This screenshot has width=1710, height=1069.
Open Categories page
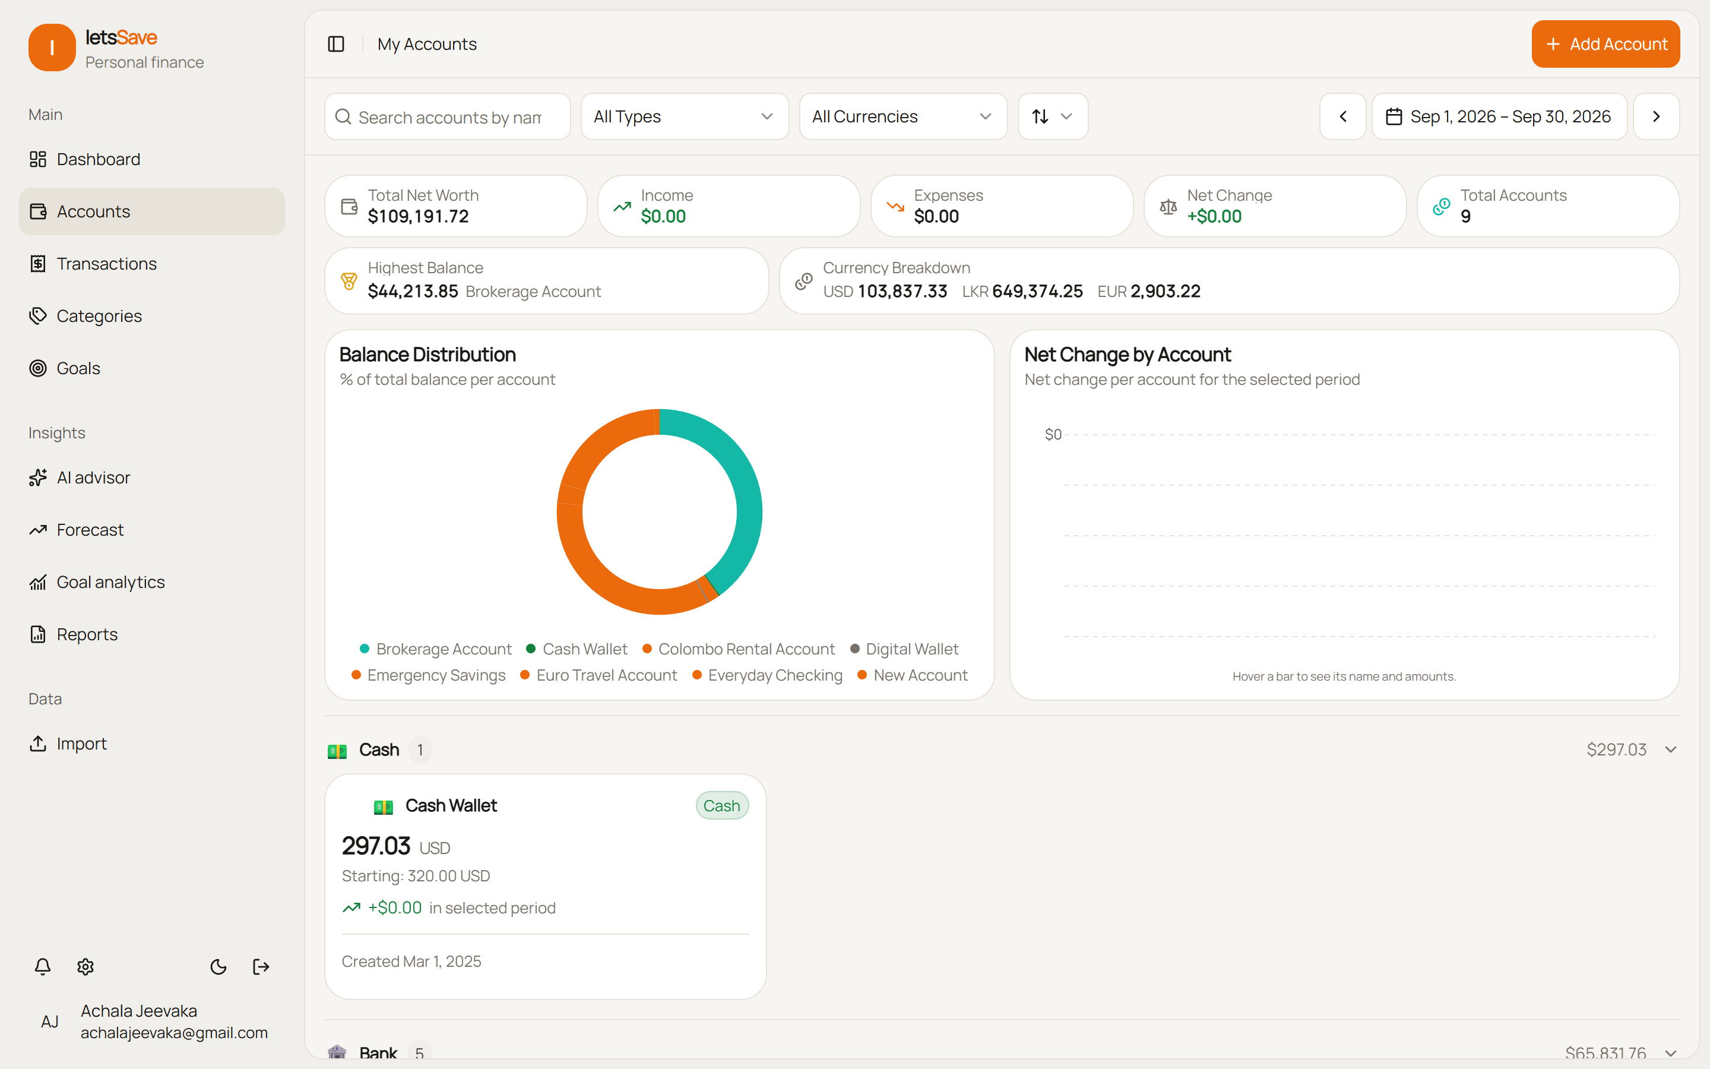[152, 316]
